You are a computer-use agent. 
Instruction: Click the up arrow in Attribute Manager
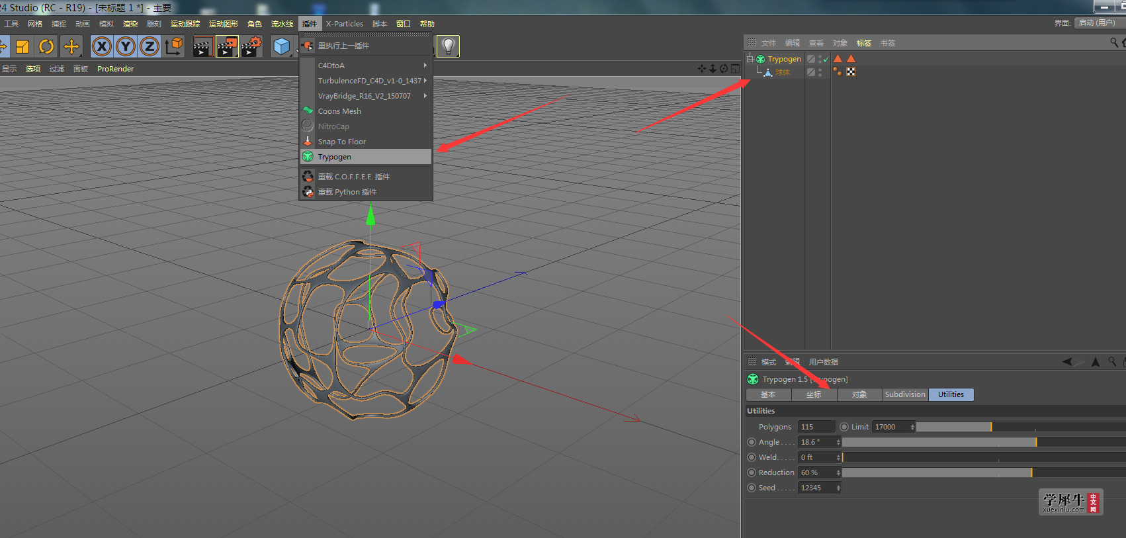click(1096, 361)
